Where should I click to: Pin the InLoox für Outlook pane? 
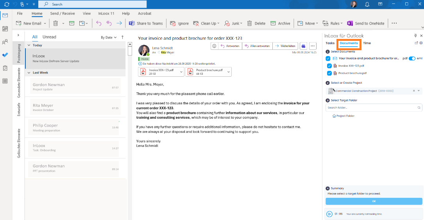415,35
